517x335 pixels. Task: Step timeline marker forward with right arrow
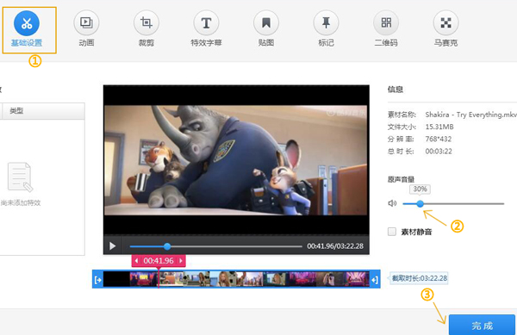[181, 261]
